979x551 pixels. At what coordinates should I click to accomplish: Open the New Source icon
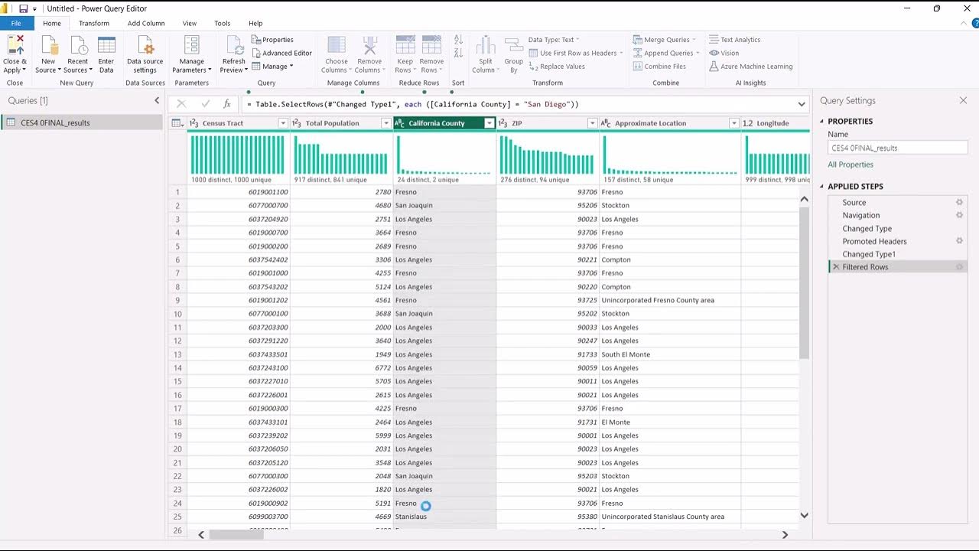48,45
